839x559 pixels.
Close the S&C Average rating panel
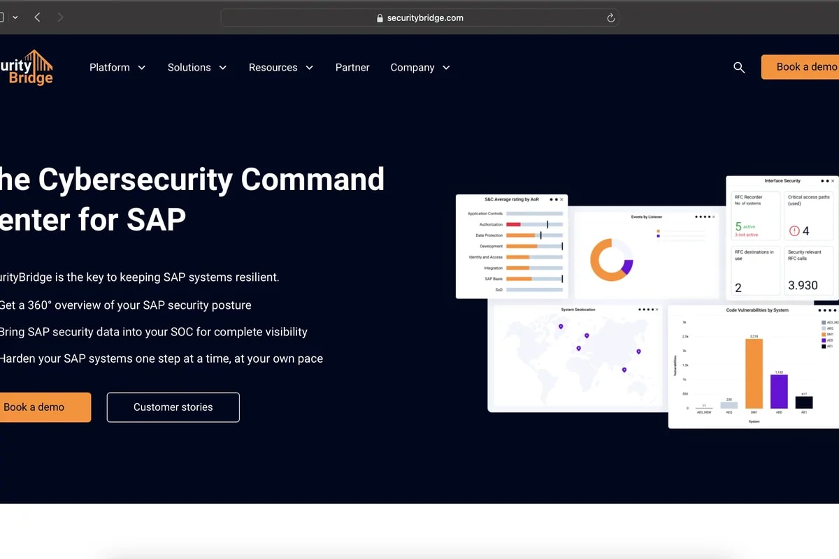pos(561,199)
